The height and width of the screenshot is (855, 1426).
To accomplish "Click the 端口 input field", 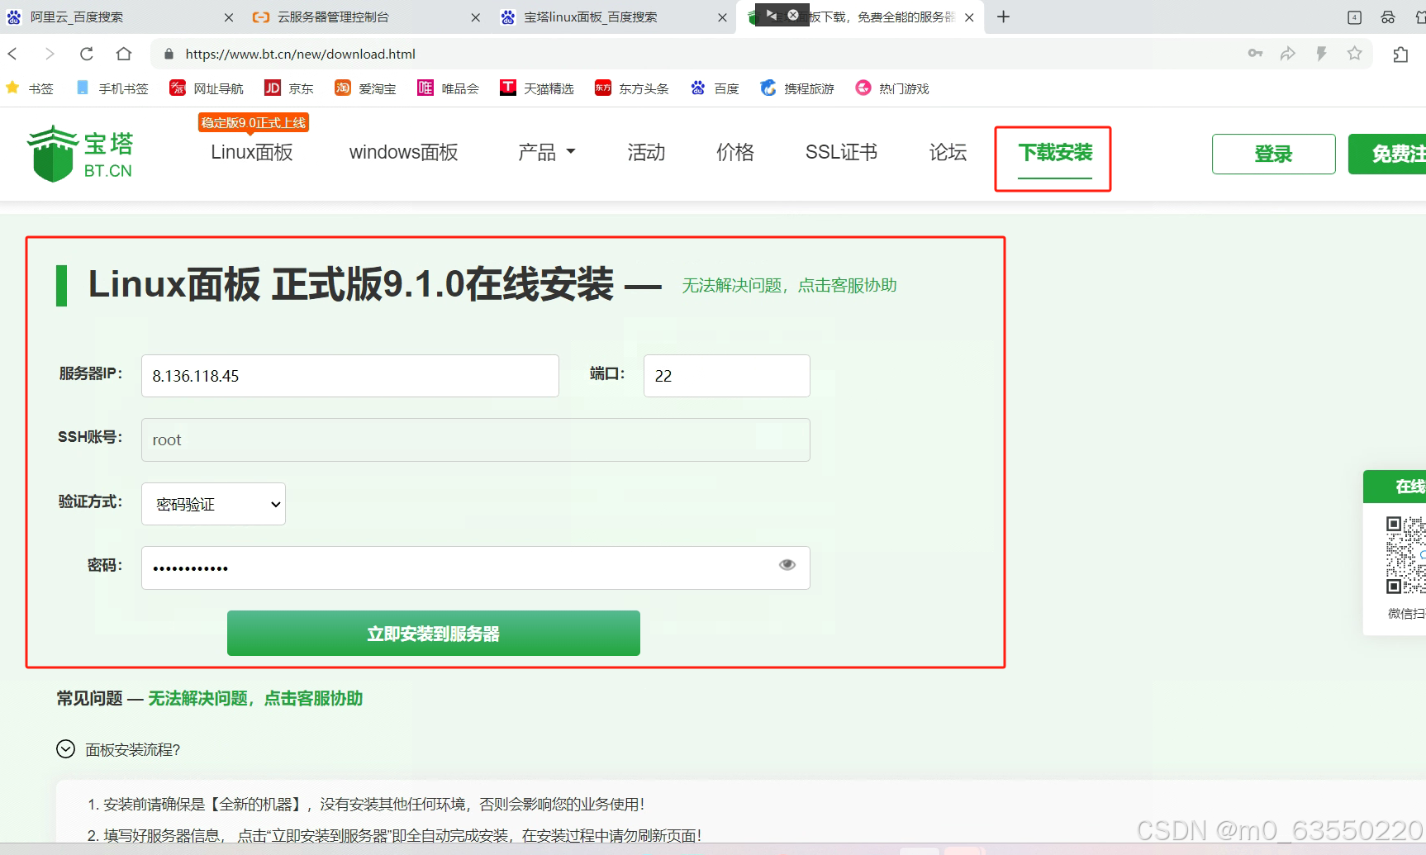I will (726, 376).
